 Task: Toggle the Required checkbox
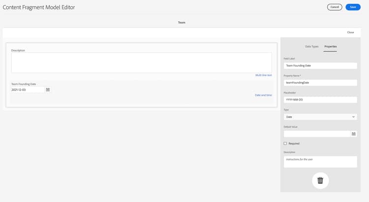point(285,143)
